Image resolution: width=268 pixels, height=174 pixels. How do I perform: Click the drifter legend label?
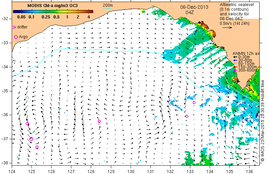22,27
